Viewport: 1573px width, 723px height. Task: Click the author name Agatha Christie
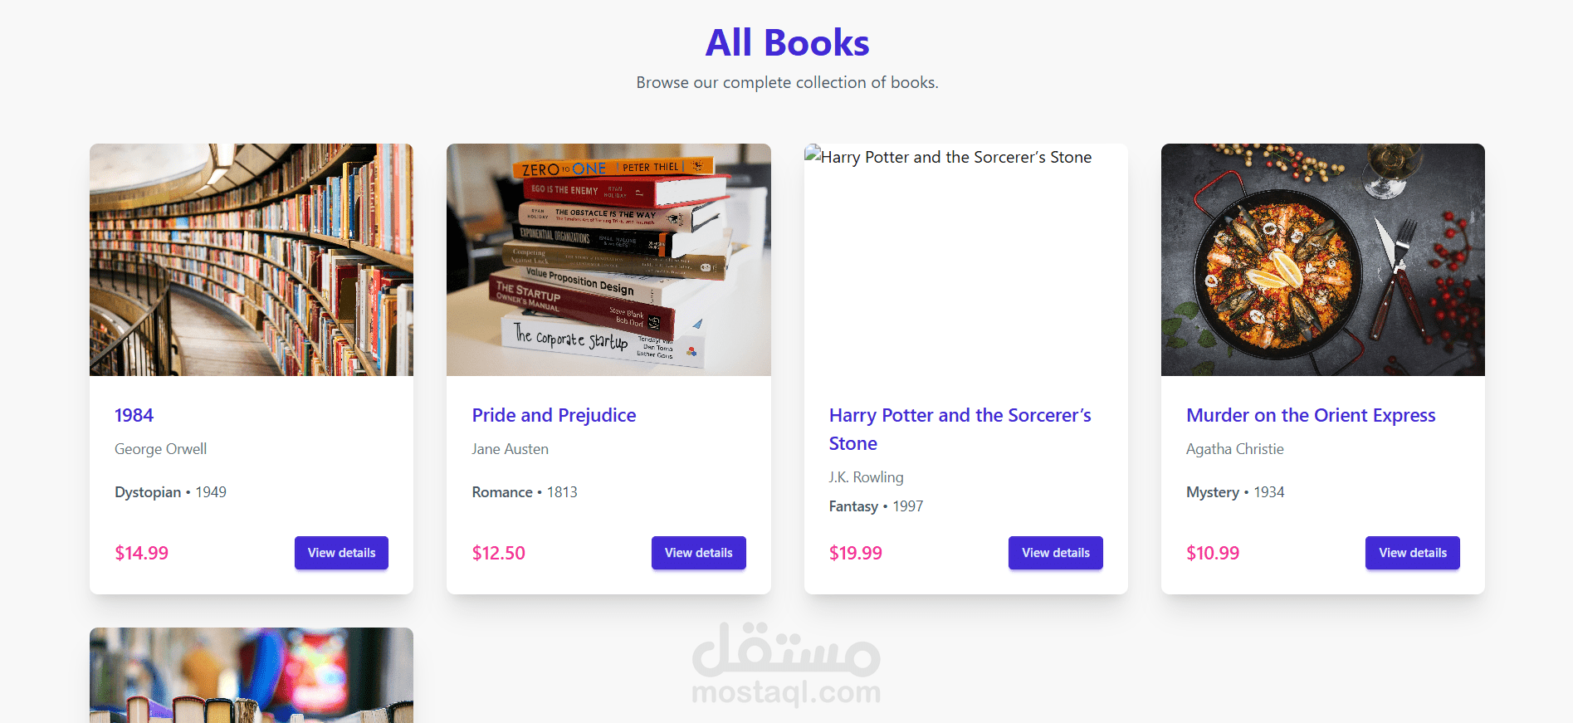(x=1235, y=449)
